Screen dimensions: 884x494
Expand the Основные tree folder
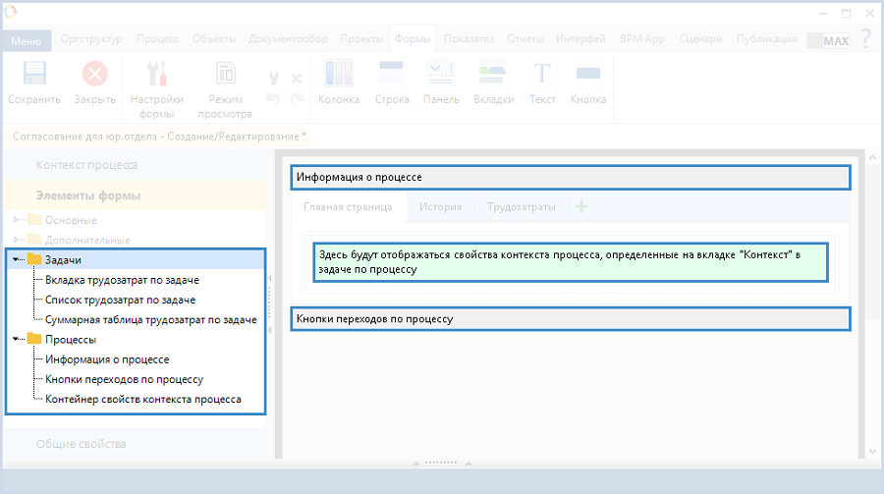[18, 220]
